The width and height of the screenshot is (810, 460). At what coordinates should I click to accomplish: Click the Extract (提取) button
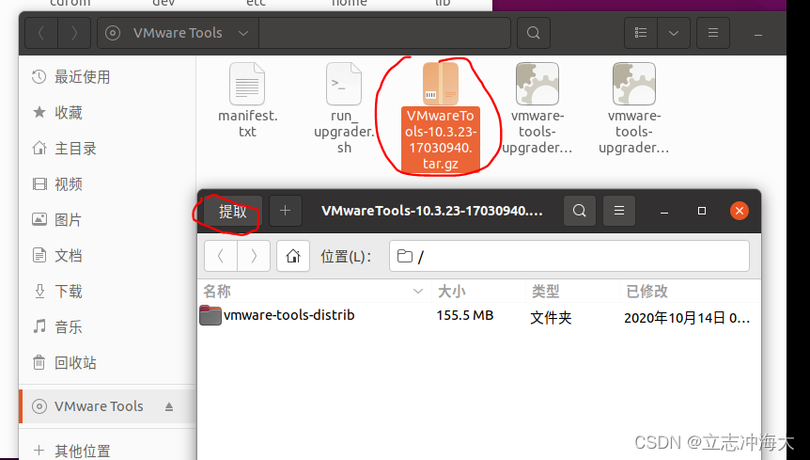[233, 211]
